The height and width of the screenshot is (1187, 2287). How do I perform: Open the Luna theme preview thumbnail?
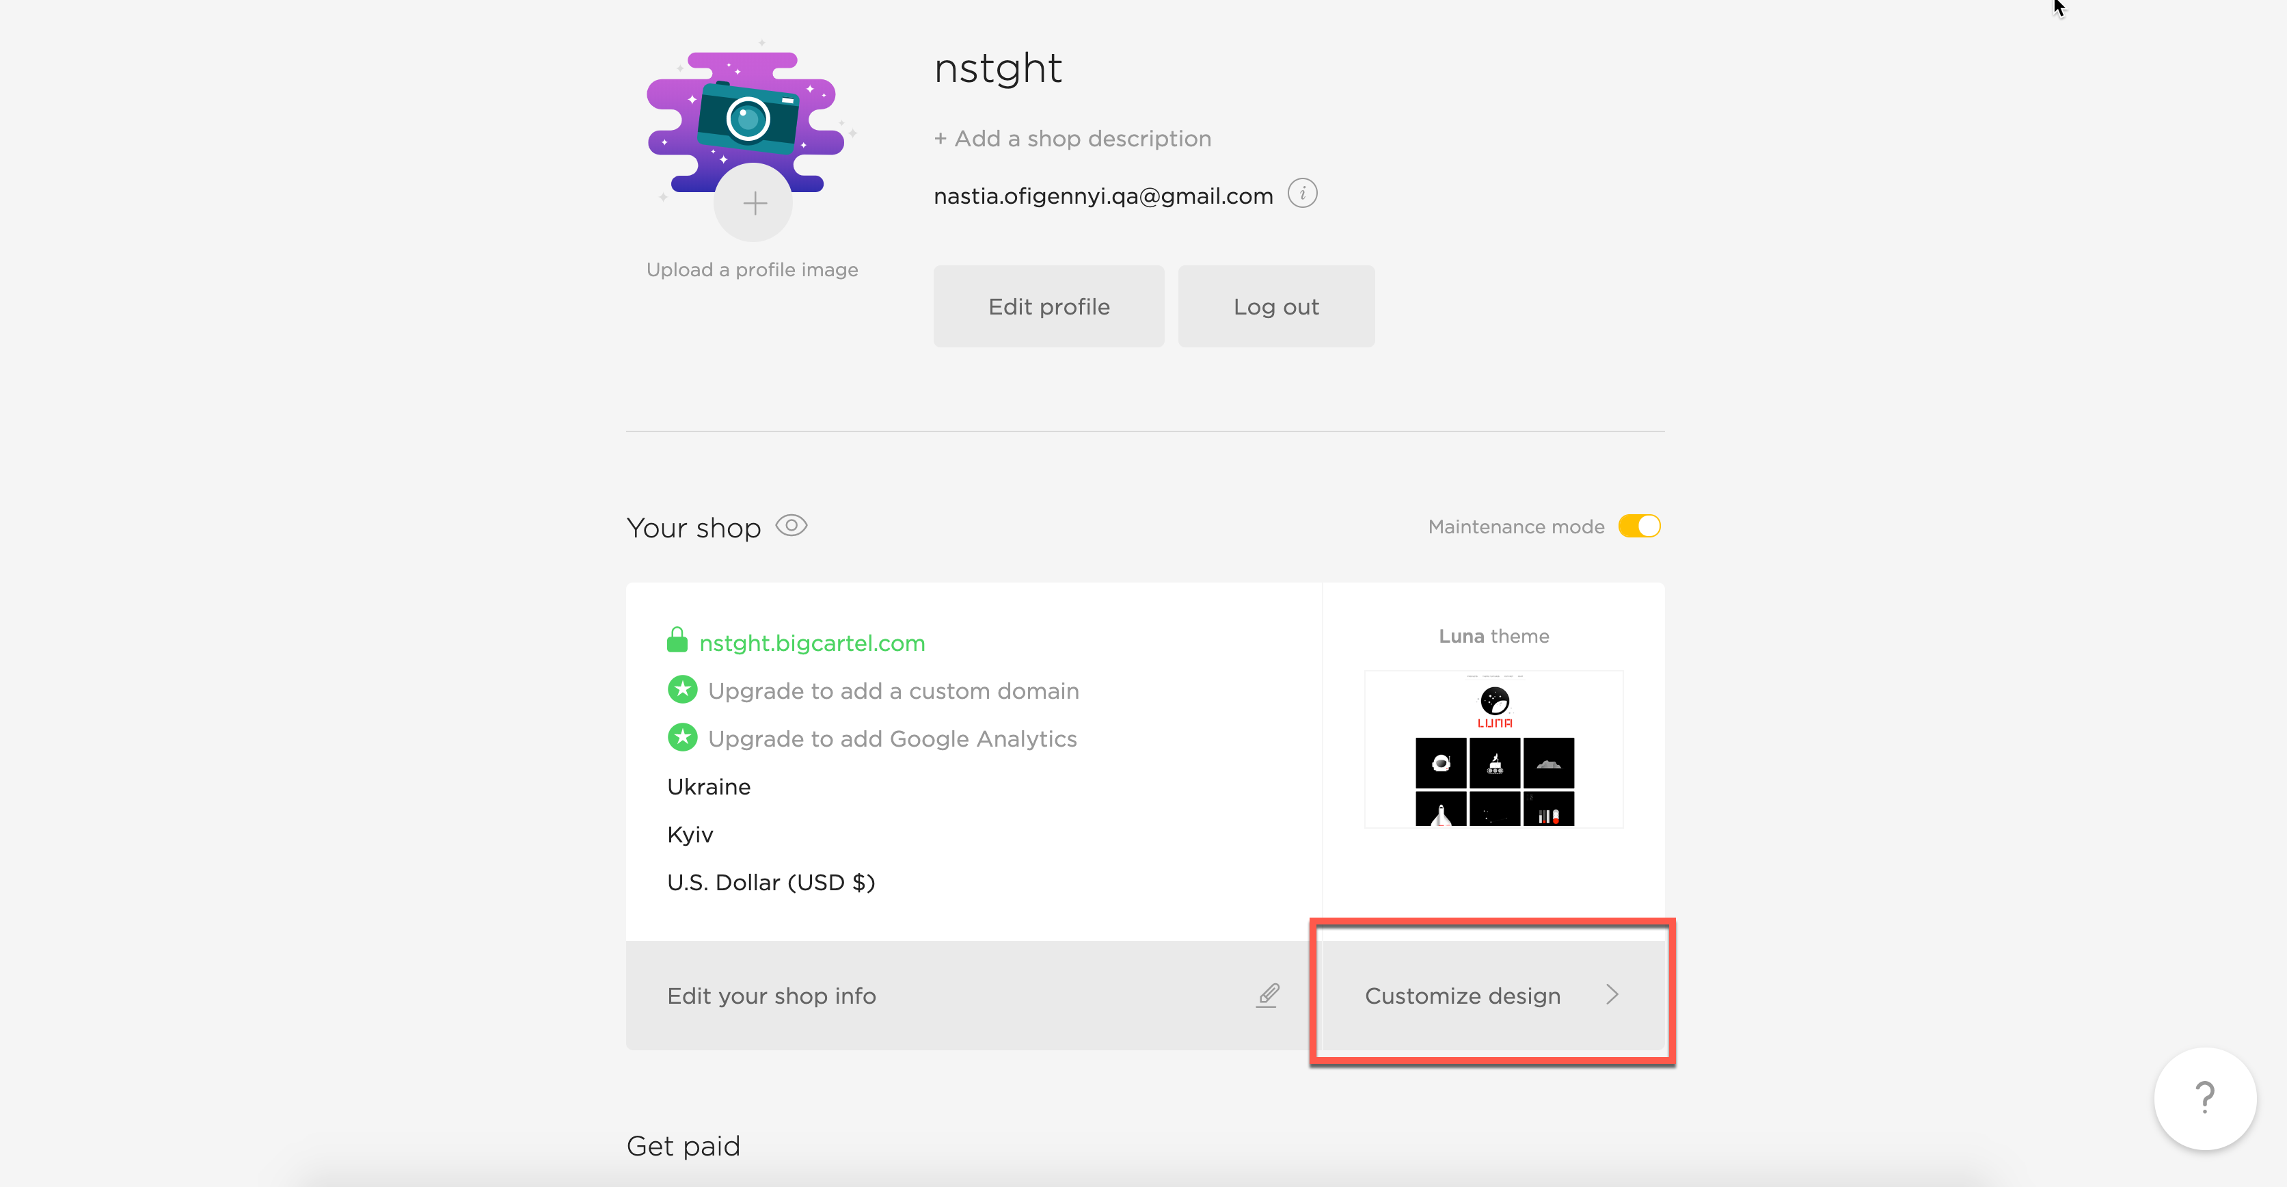coord(1494,749)
